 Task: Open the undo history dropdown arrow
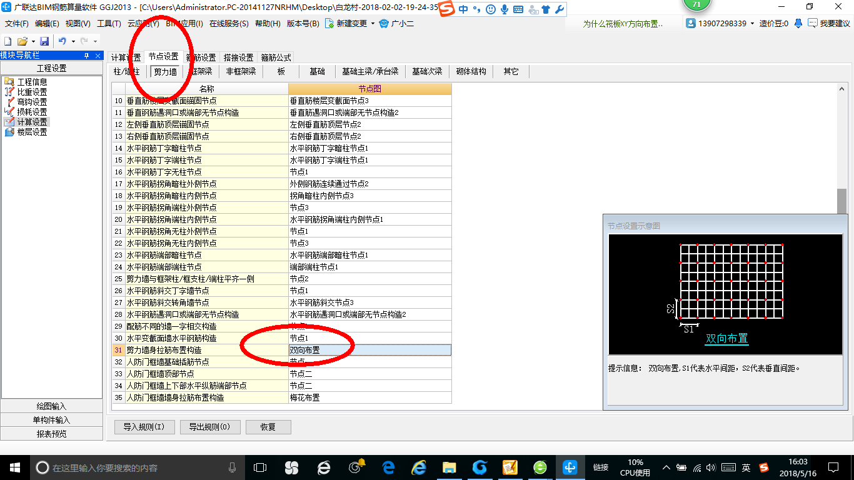[x=73, y=41]
